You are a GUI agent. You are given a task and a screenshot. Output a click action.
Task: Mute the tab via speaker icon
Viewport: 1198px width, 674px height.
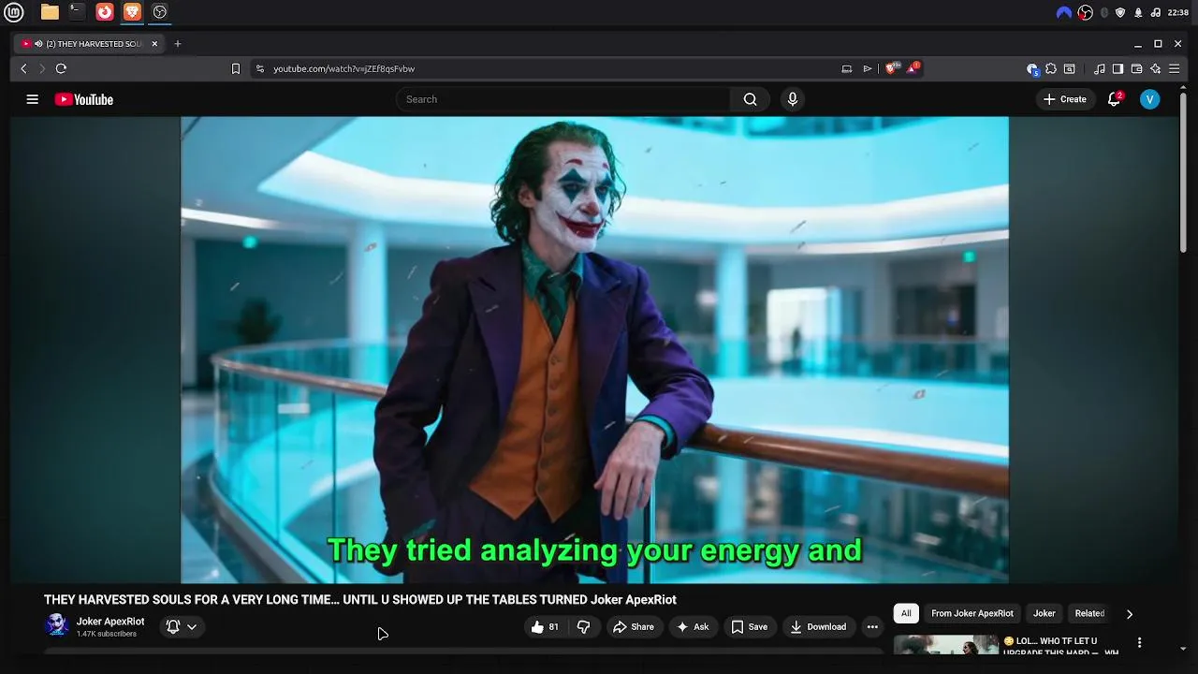tap(38, 44)
